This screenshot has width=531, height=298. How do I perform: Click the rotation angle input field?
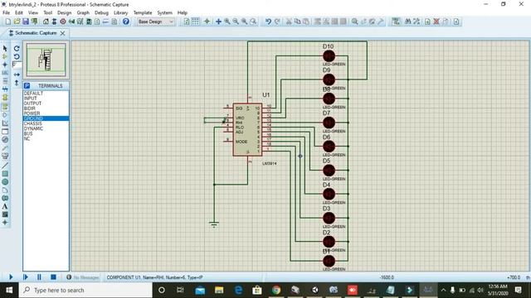pos(17,65)
